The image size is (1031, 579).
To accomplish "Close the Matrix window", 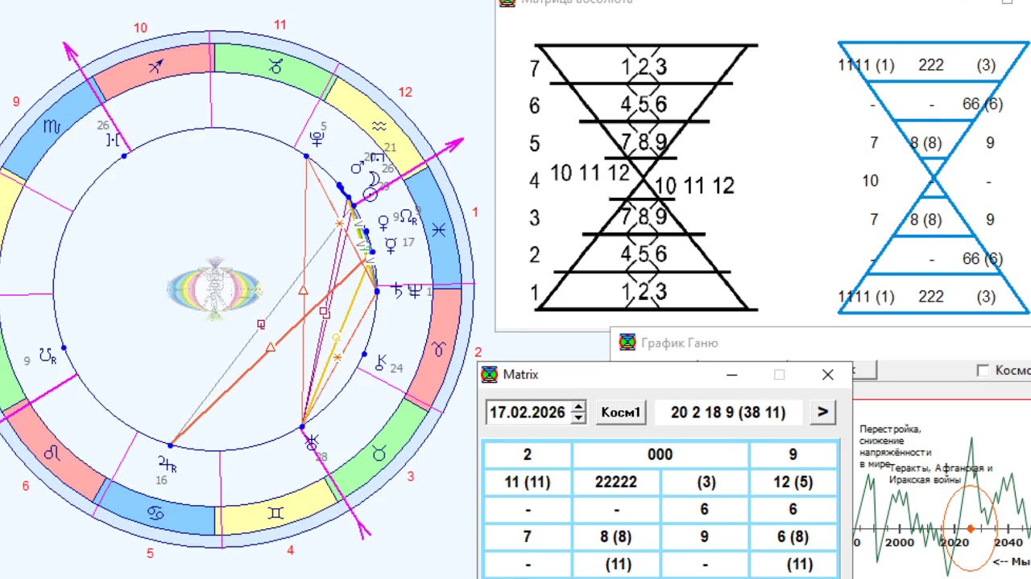I will point(827,375).
